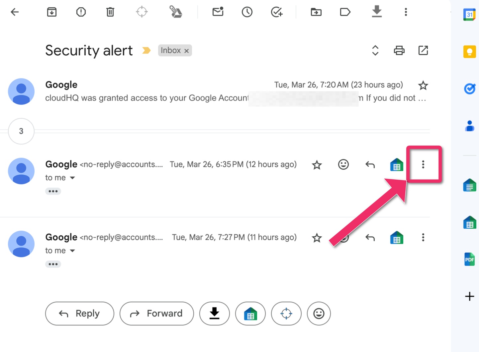
Task: Remove the Inbox label from conversation
Action: click(187, 51)
